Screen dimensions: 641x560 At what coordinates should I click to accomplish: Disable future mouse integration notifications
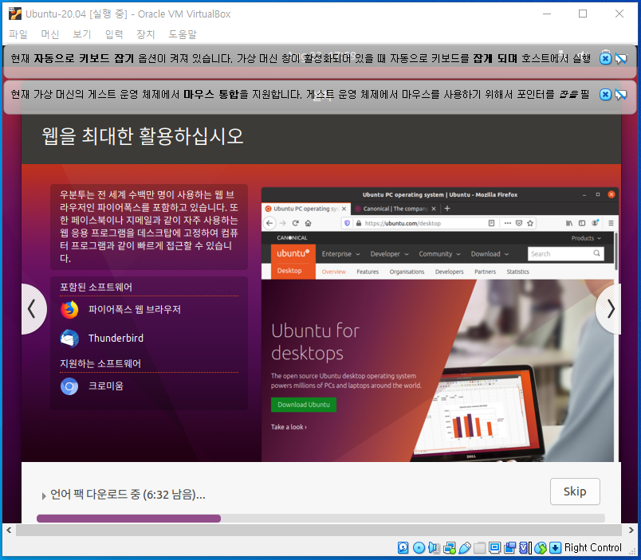tap(620, 93)
